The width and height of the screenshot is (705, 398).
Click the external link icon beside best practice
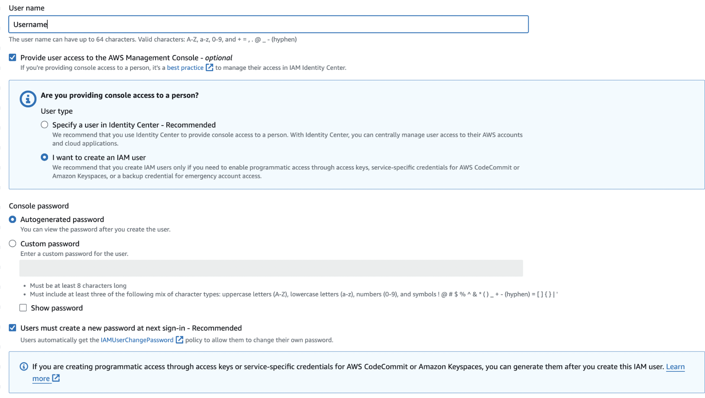click(210, 67)
